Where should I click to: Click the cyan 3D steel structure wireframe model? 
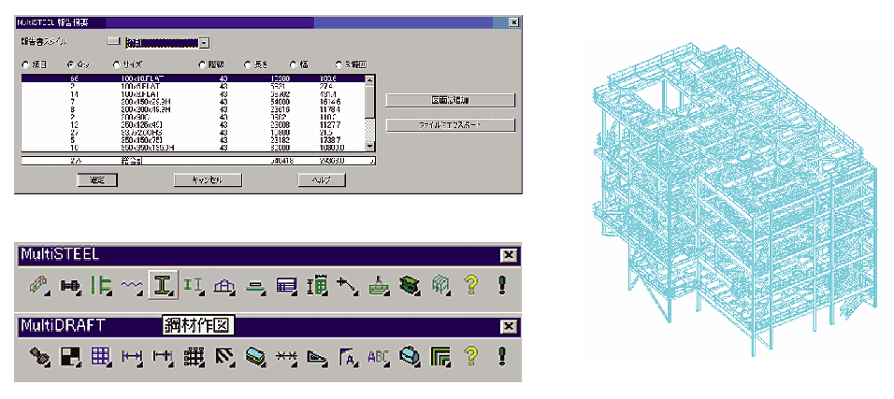pos(733,198)
